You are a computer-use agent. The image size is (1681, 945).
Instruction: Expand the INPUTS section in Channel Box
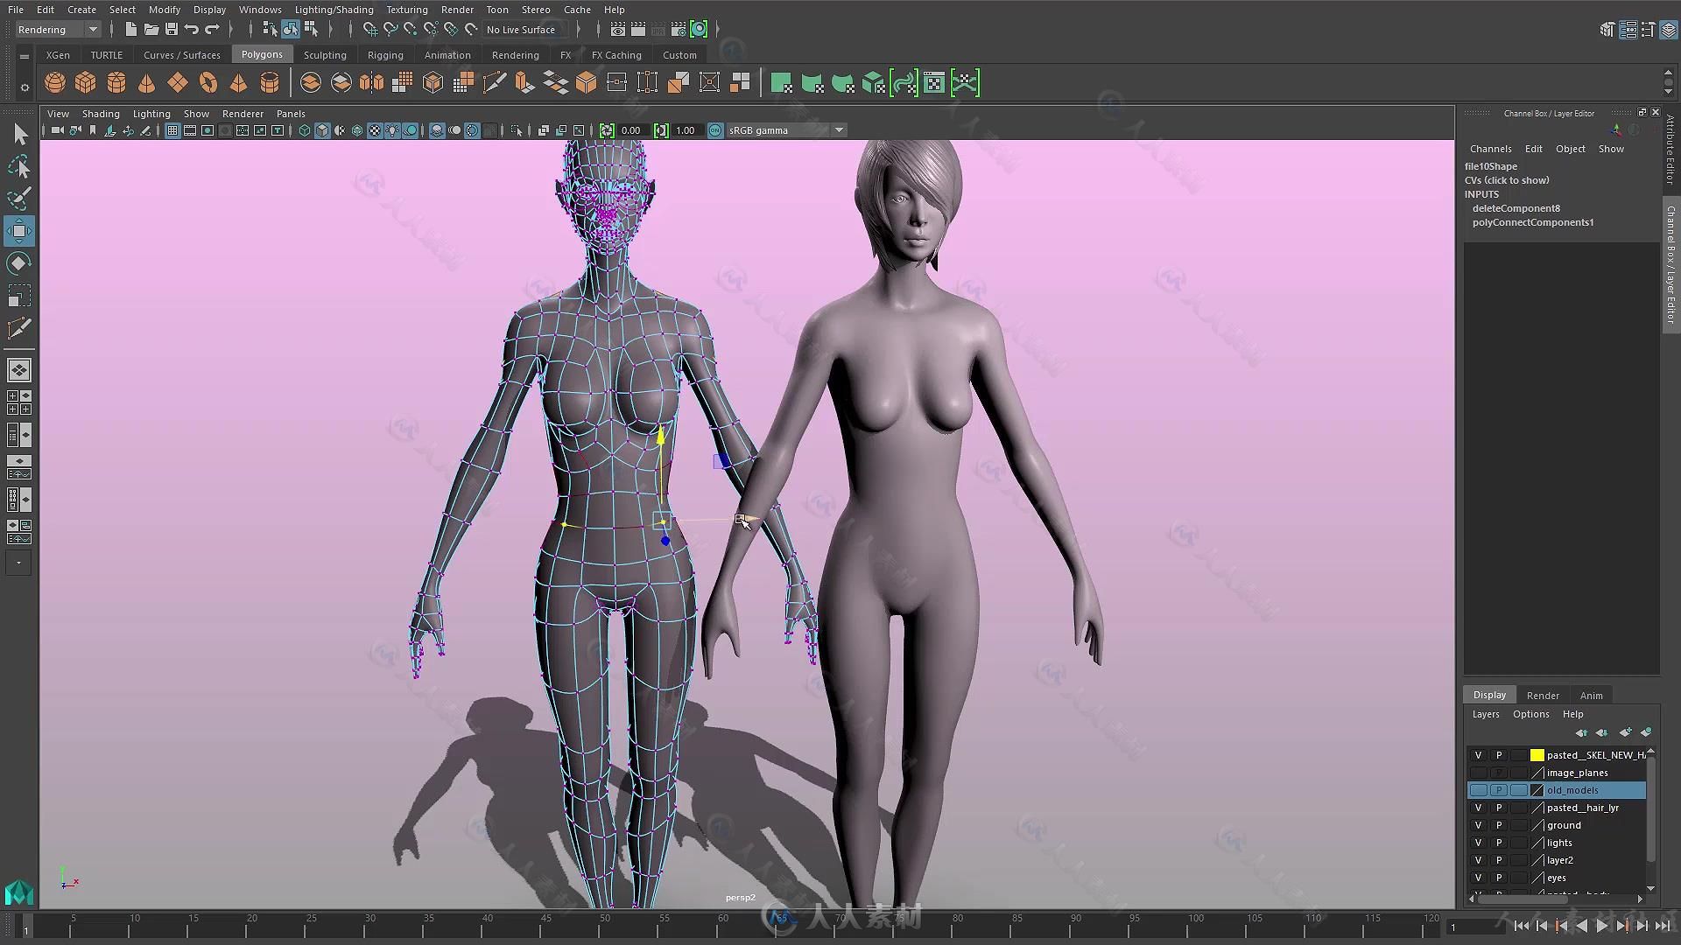point(1481,194)
